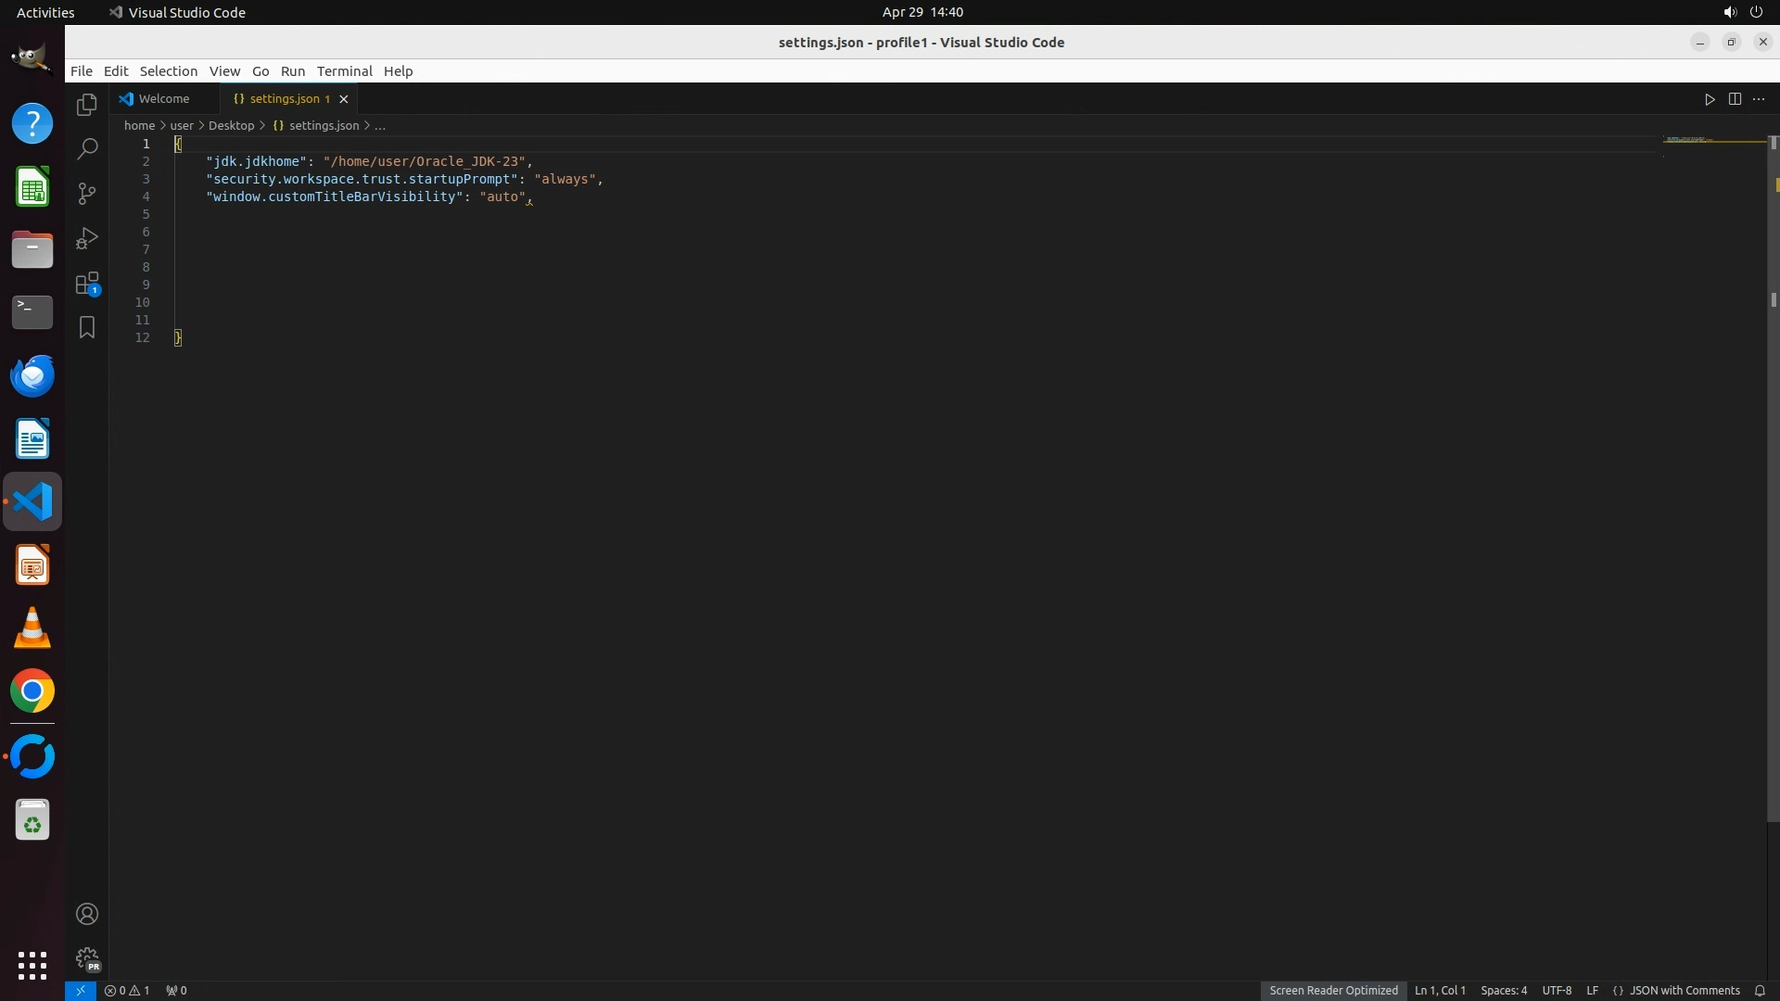Open the Terminal menu
The image size is (1780, 1001).
tap(344, 71)
